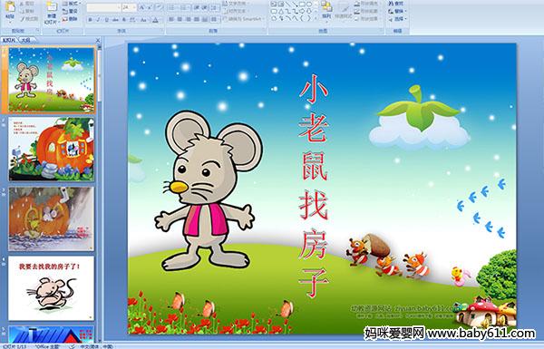The image size is (544, 349).
Task: Click the Italic formatting icon
Action: pyautogui.click(x=98, y=20)
